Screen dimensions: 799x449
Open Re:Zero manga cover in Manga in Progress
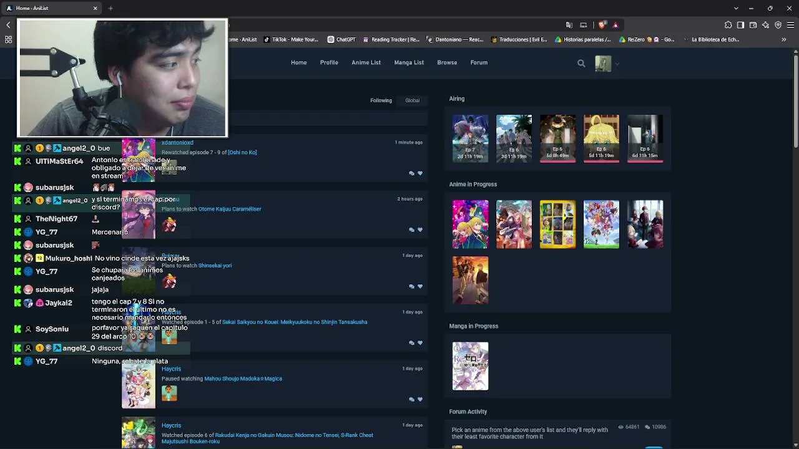click(470, 366)
